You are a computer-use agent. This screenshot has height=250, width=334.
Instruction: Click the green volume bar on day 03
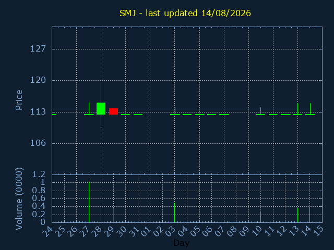174,213
